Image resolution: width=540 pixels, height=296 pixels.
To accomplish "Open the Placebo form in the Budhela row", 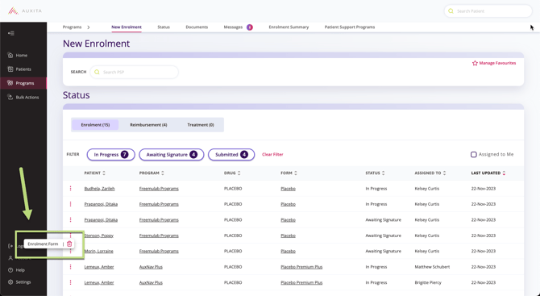I will pos(288,189).
